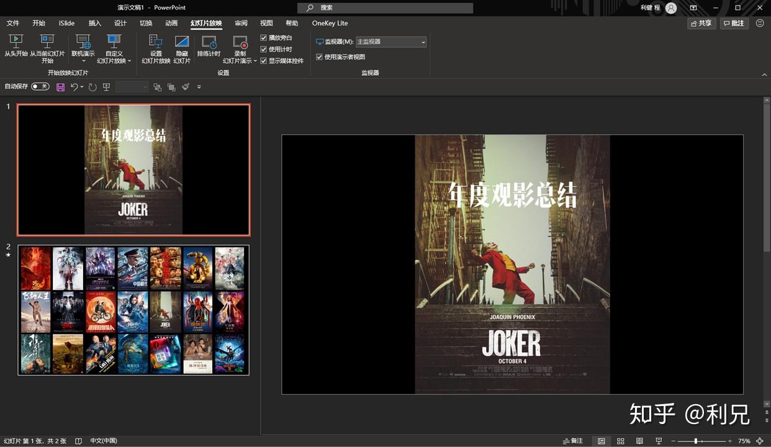Click the 共享 share button
This screenshot has width=771, height=447.
point(701,23)
